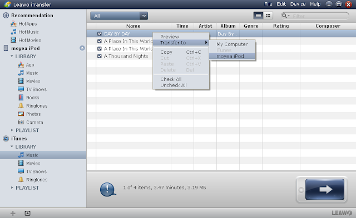356x218 pixels.
Task: Transfer to moyea iPod
Action: (232, 56)
